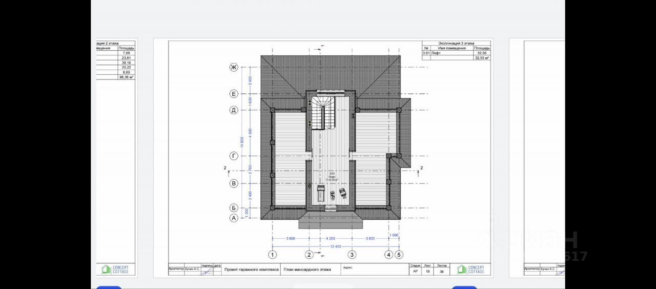Click area value '8,69' on the left page
This screenshot has width=656, height=289.
[127, 72]
